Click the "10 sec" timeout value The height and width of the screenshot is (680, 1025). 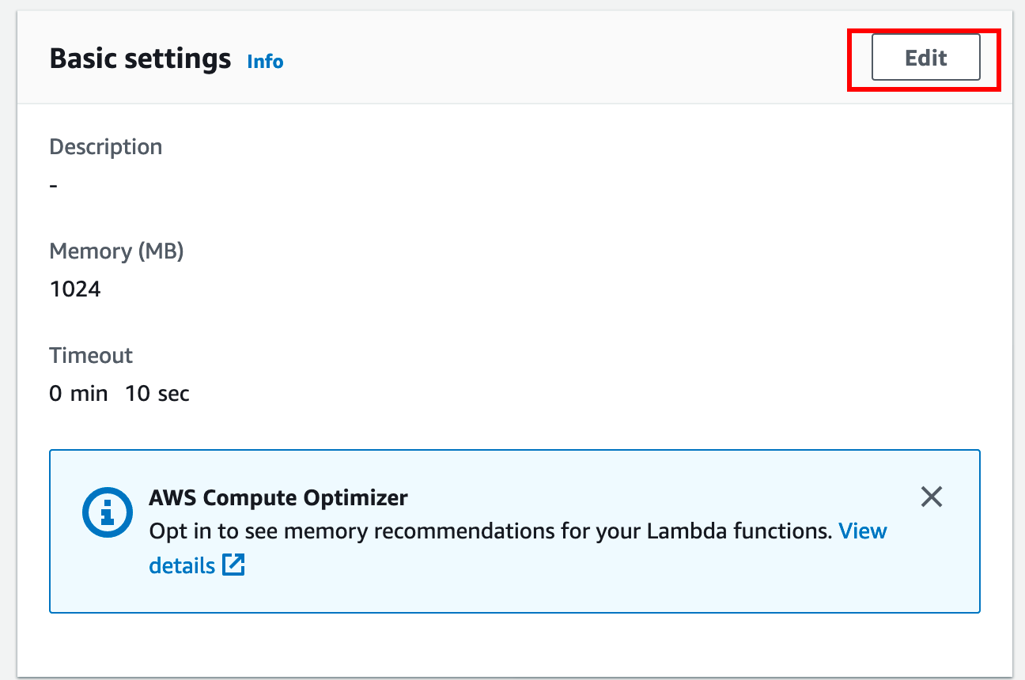point(157,393)
